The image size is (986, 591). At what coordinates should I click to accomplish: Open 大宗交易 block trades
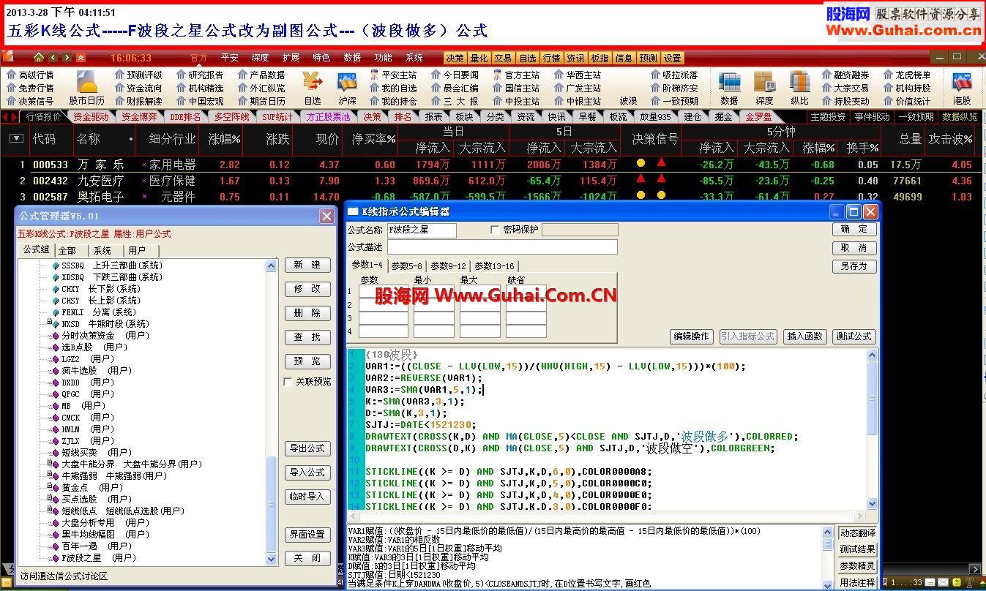[845, 88]
